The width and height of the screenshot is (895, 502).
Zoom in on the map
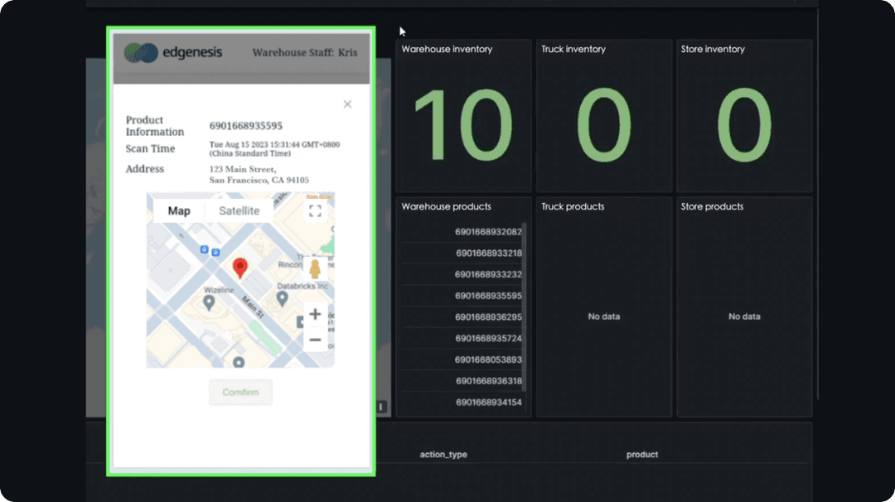coord(315,315)
